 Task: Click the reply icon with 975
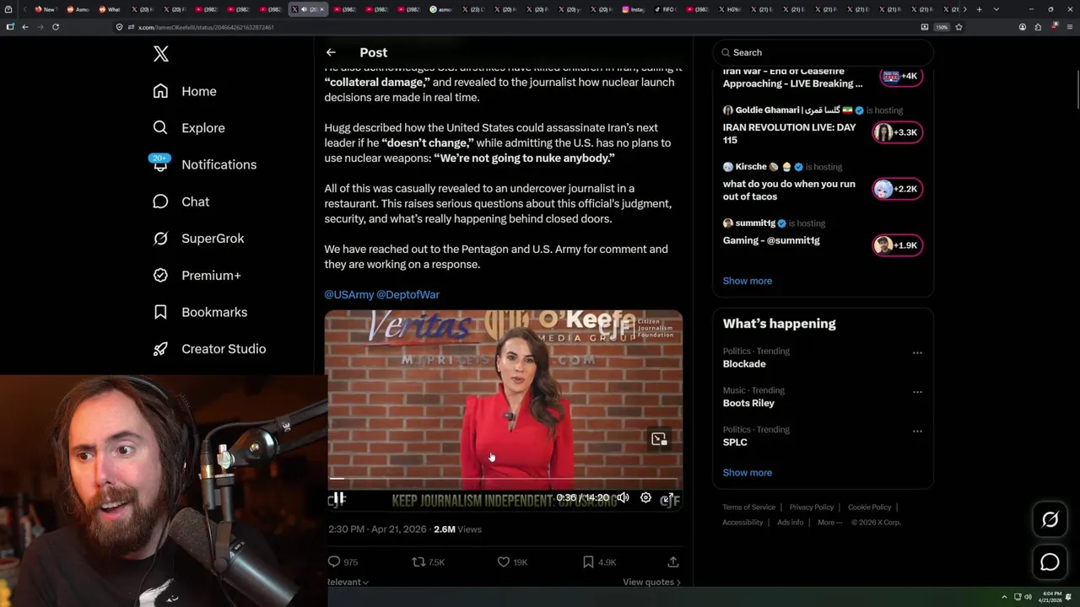(x=343, y=561)
